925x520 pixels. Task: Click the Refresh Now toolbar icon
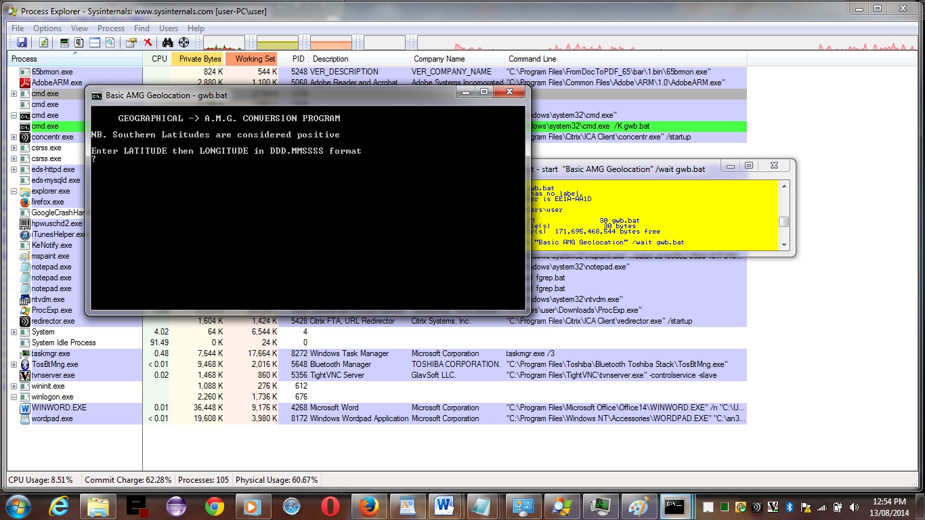click(43, 43)
